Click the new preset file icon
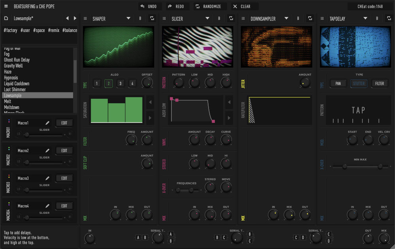395x249 pixels. tap(6, 18)
